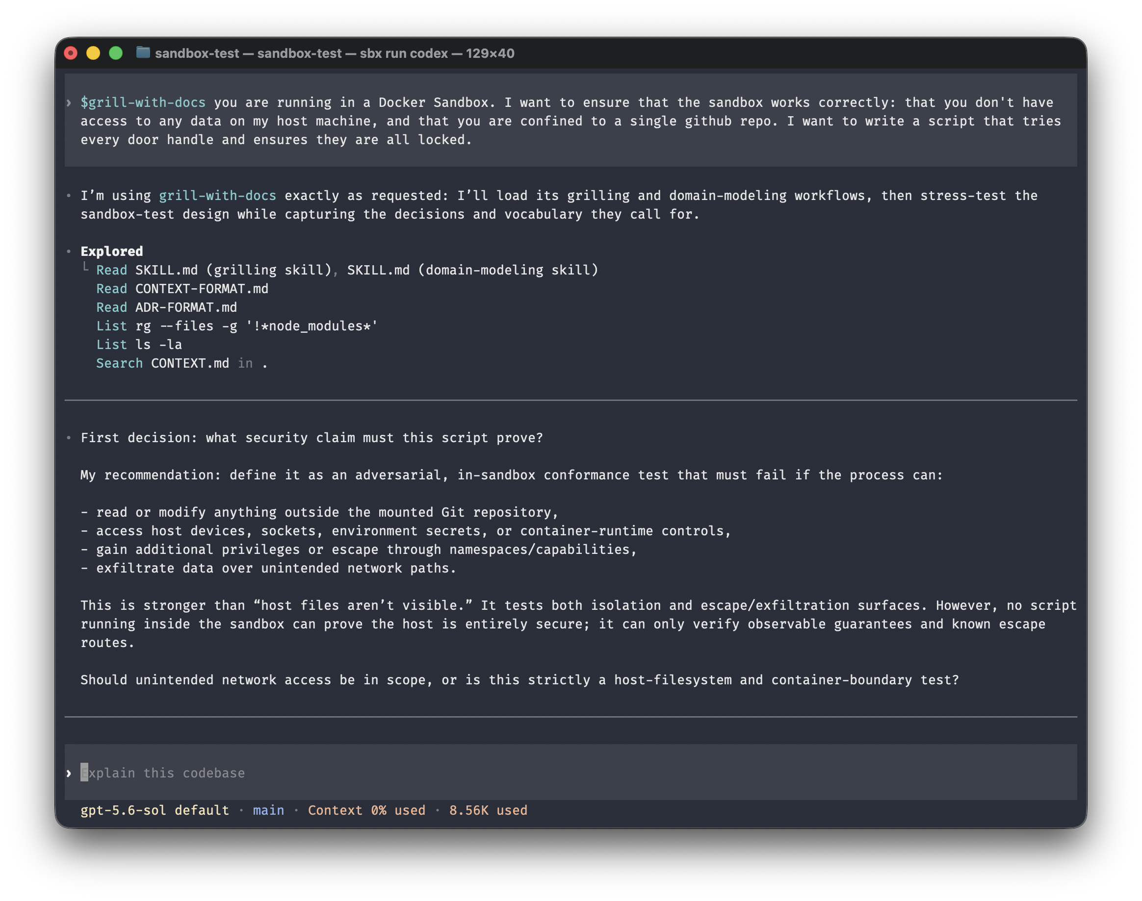The image size is (1142, 901).
Task: Click the 'This is stronger than' paragraph
Action: 578,624
